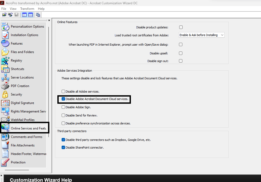Enable the Disable product updates checkbox
Screen dimensions: 261x182
pos(181,27)
